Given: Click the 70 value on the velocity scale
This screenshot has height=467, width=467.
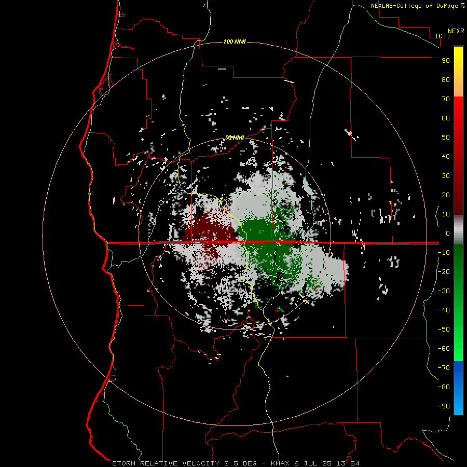Looking at the screenshot, I should (x=446, y=99).
